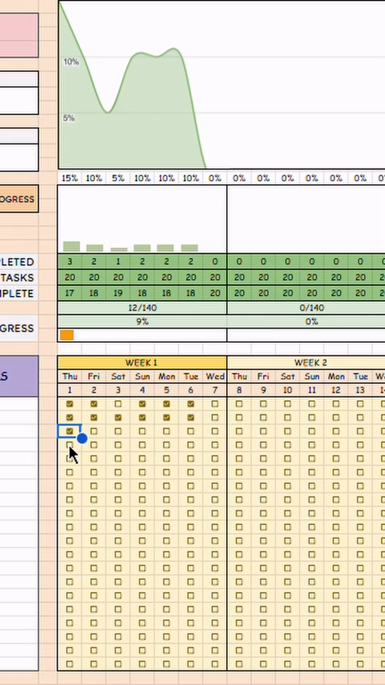Select the WEEK 2 header cell
Screen dimensions: 385x685
310,362
